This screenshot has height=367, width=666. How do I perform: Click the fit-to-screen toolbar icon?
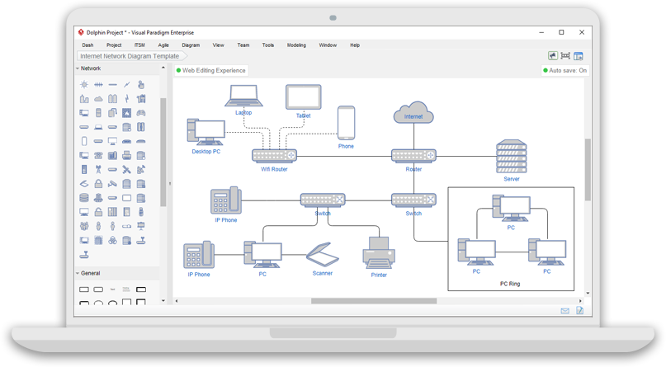(565, 55)
